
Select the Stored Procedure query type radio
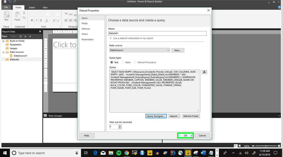point(135,62)
